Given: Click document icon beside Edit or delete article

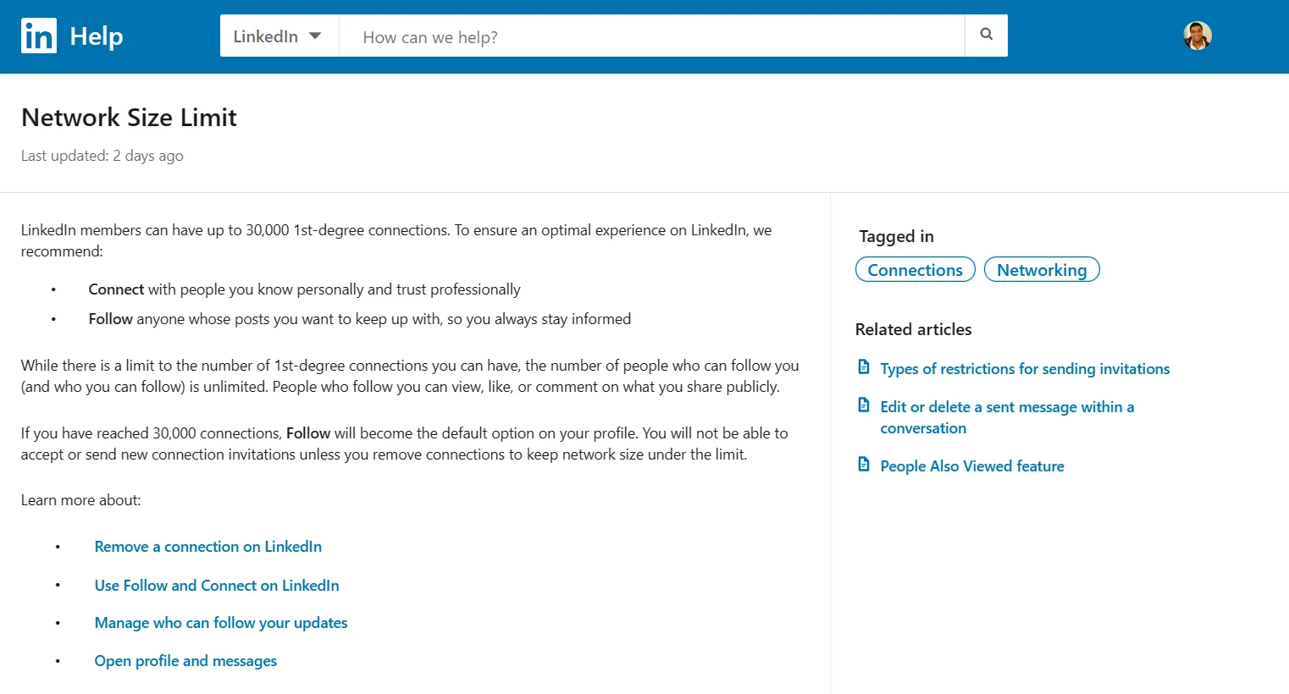Looking at the screenshot, I should [864, 405].
